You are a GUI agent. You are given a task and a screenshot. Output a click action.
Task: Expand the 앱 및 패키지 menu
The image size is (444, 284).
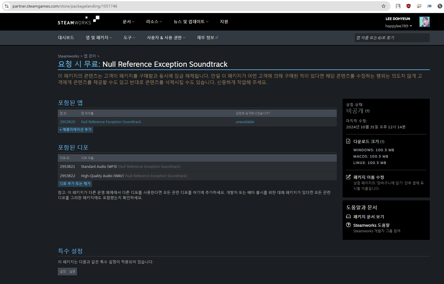[x=99, y=37]
